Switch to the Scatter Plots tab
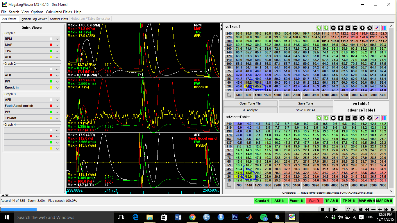Screen dimensions: 397x223 (x=59, y=19)
